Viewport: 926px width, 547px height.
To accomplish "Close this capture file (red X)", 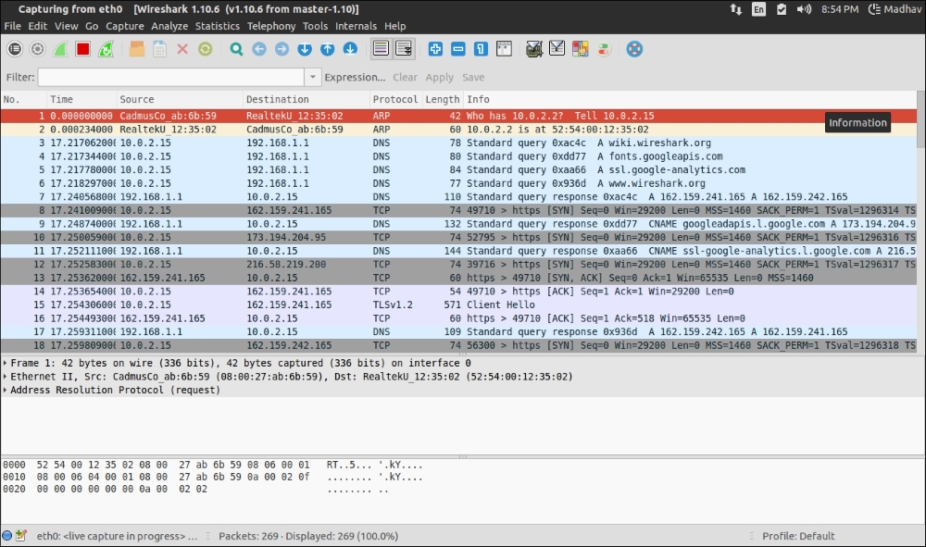I will [182, 49].
